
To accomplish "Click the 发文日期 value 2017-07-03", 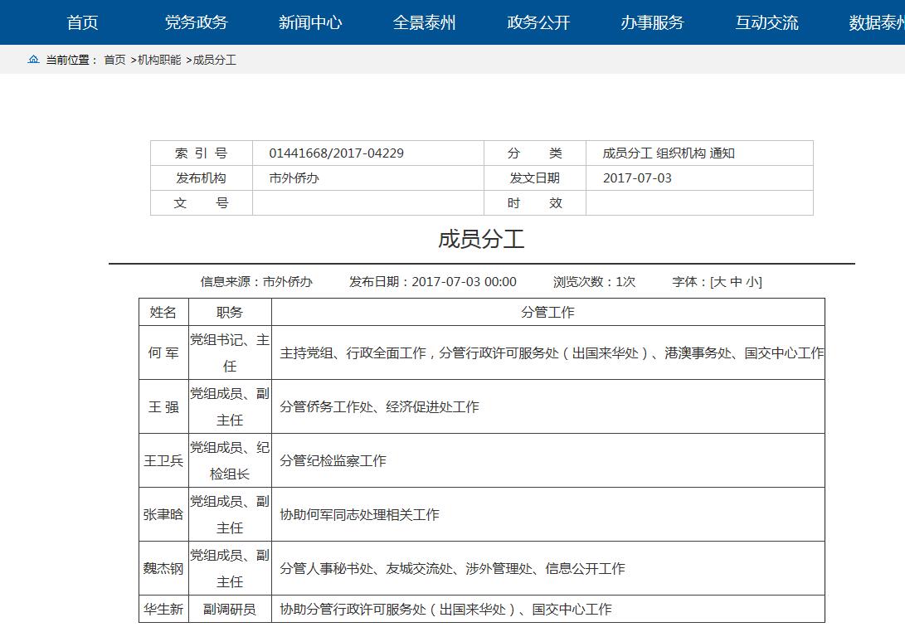I will (x=637, y=177).
